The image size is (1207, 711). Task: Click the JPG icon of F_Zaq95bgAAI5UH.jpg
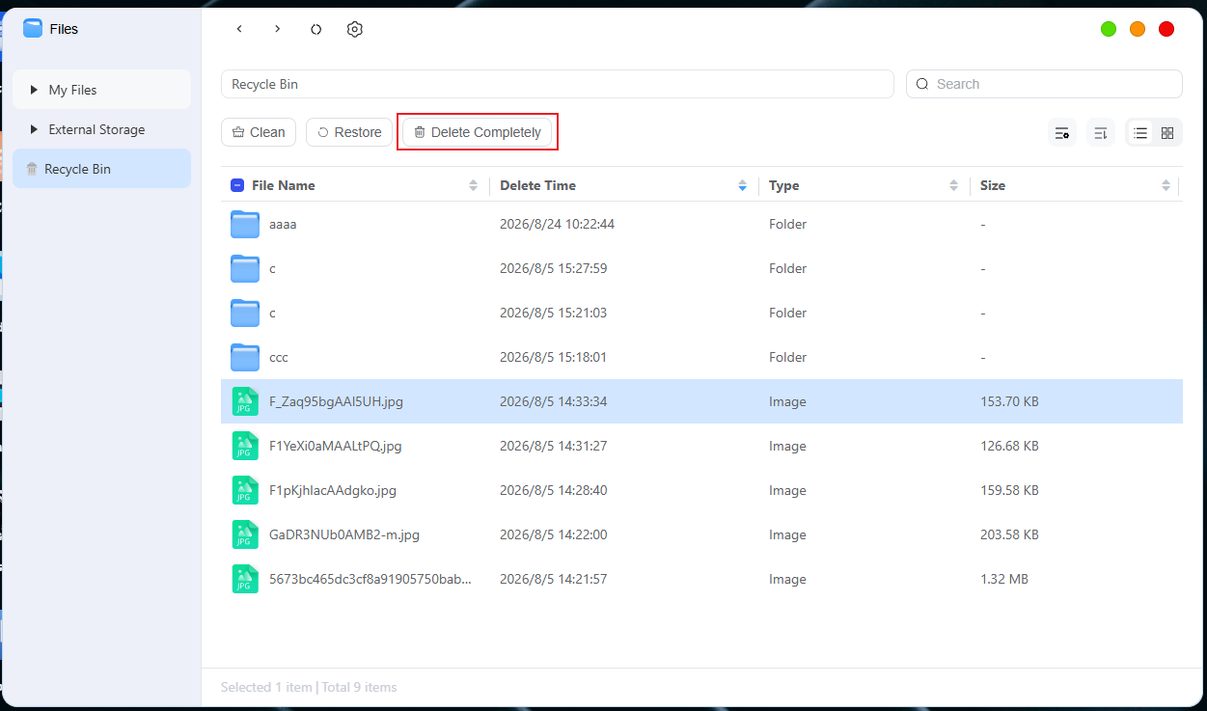pos(245,401)
